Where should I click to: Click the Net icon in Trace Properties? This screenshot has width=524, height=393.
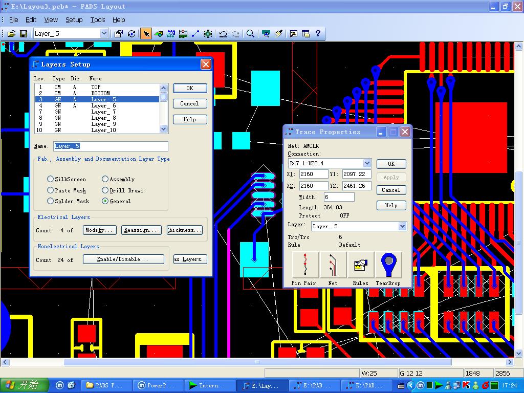(x=333, y=265)
